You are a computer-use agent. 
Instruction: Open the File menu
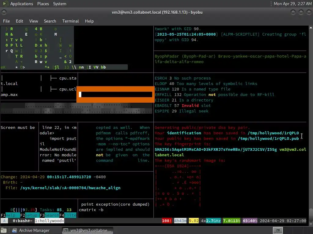pos(6,21)
